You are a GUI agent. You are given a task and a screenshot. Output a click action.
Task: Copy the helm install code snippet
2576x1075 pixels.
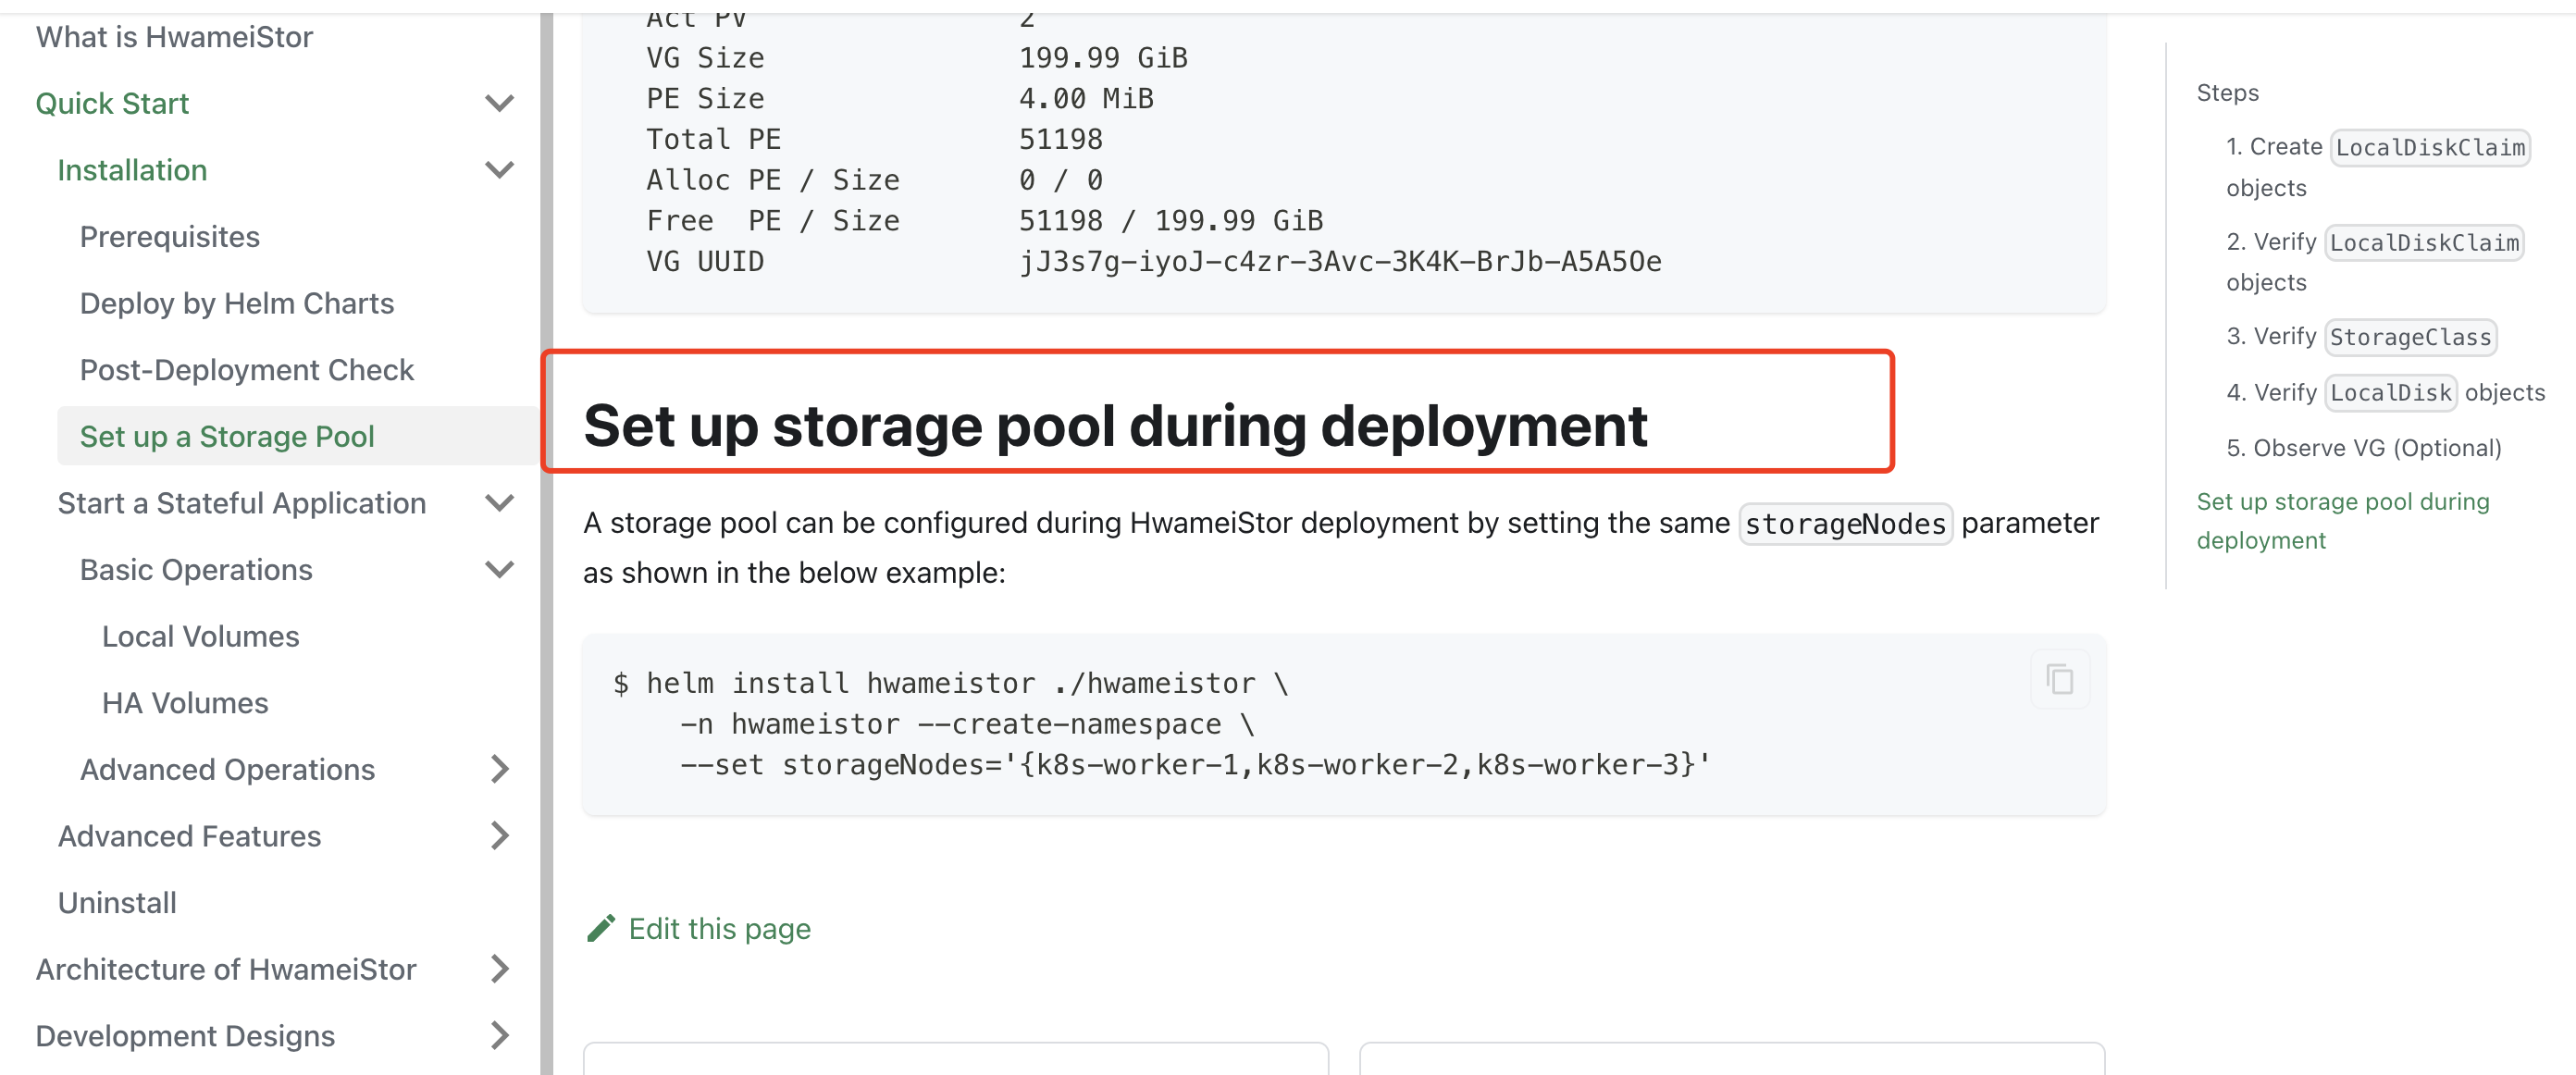pyautogui.click(x=2059, y=679)
